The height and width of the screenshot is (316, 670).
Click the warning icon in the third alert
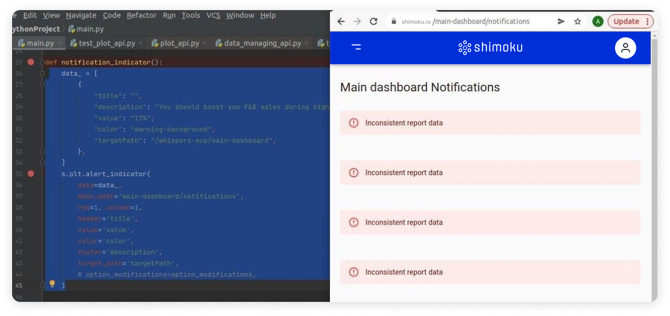tap(354, 223)
